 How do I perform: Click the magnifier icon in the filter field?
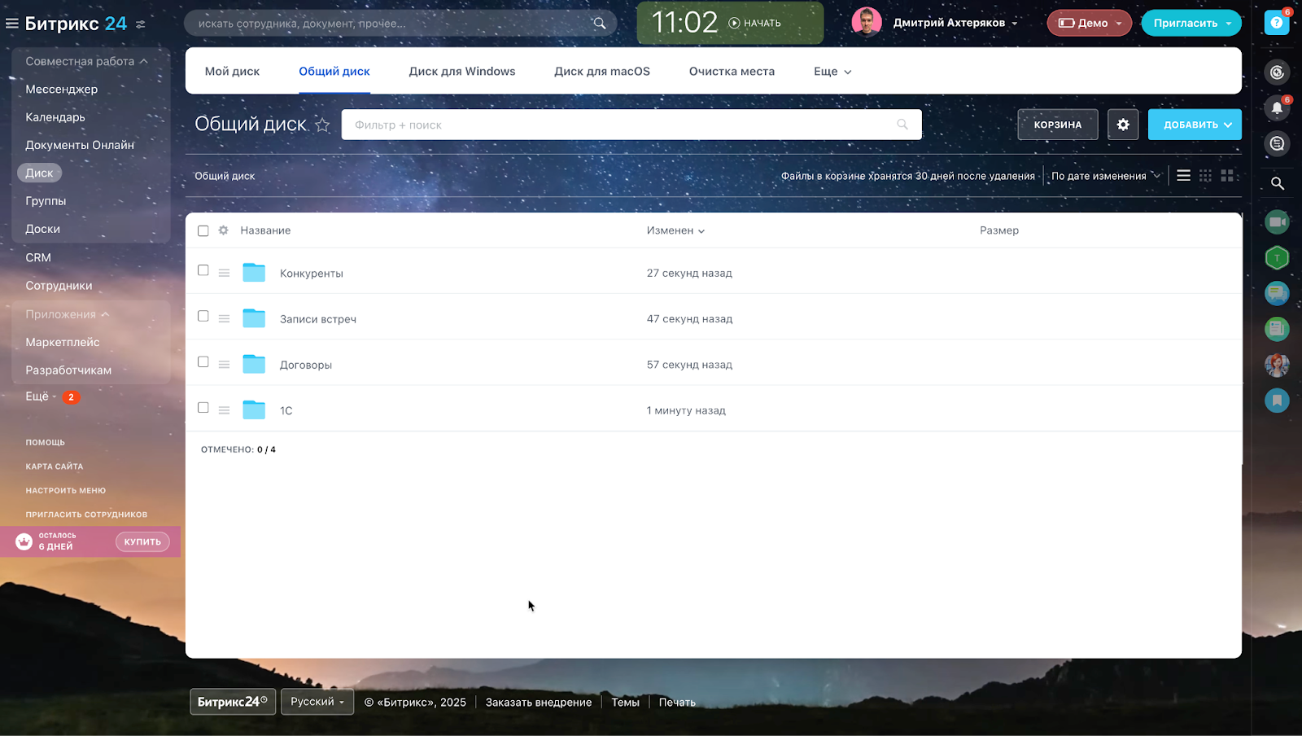tap(902, 125)
